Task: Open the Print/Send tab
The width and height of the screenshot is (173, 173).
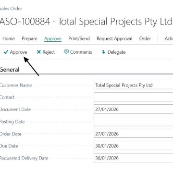Action: (79, 38)
